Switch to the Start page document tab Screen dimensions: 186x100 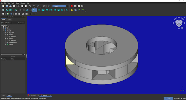[33, 95]
